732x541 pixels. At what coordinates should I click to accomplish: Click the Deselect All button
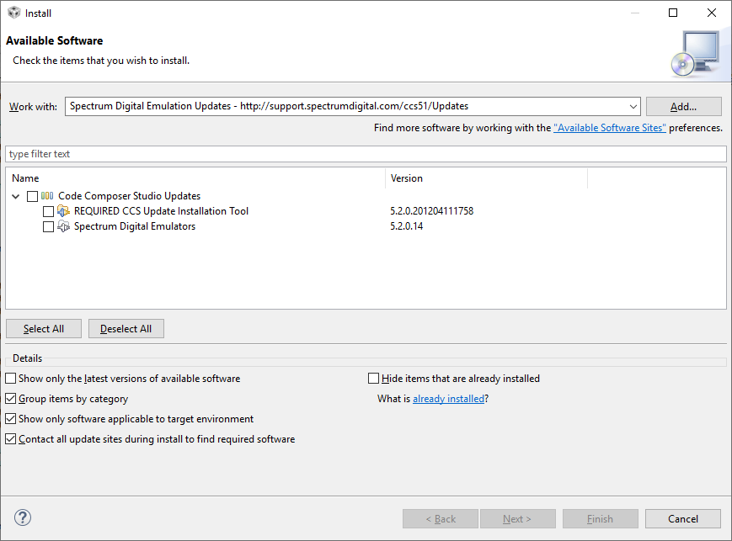(126, 329)
